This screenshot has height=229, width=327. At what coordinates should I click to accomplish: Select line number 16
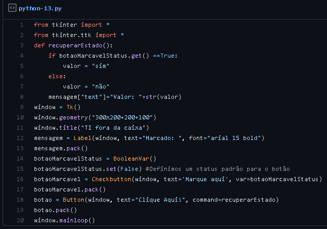pyautogui.click(x=20, y=179)
